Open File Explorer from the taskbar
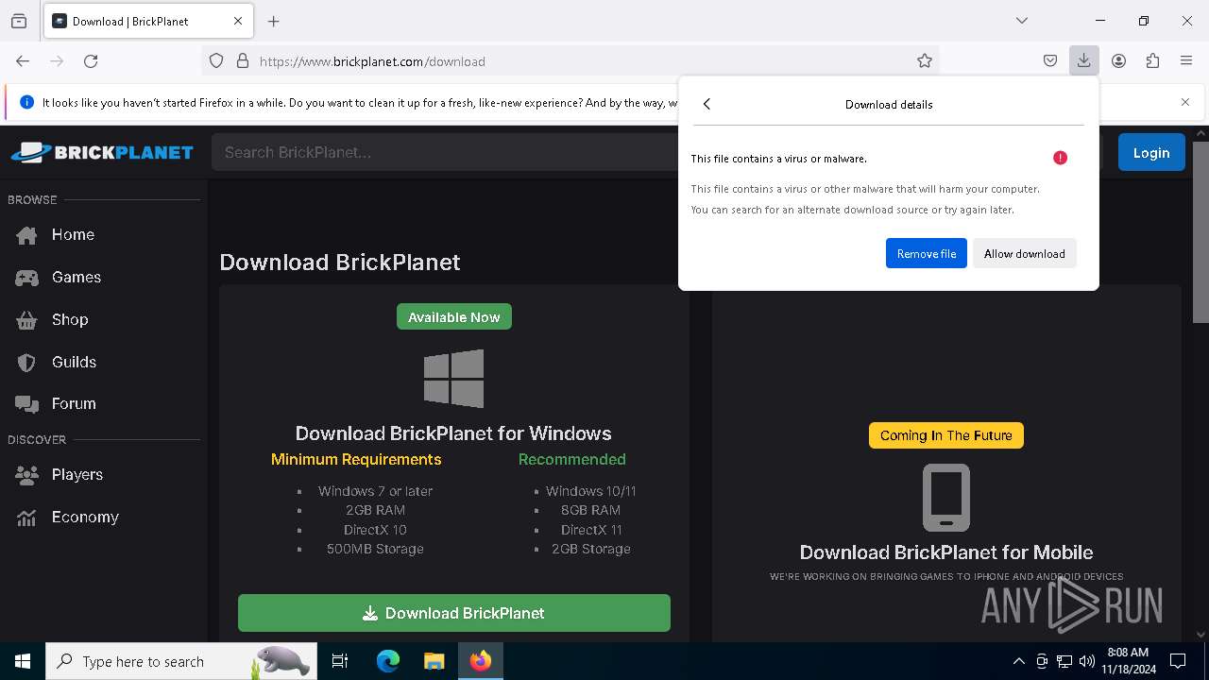This screenshot has width=1209, height=680. 434,661
